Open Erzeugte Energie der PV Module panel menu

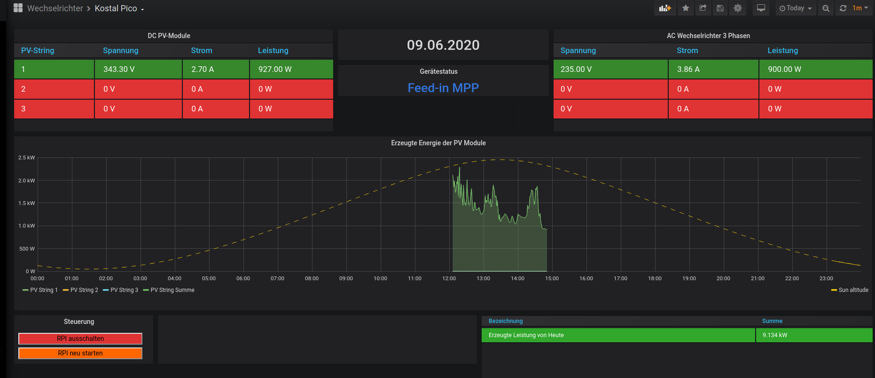click(438, 143)
